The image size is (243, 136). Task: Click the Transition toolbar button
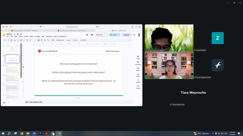83,40
